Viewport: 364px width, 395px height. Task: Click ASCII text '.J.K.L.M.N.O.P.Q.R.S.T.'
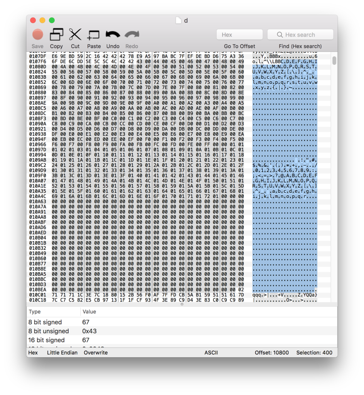(285, 67)
